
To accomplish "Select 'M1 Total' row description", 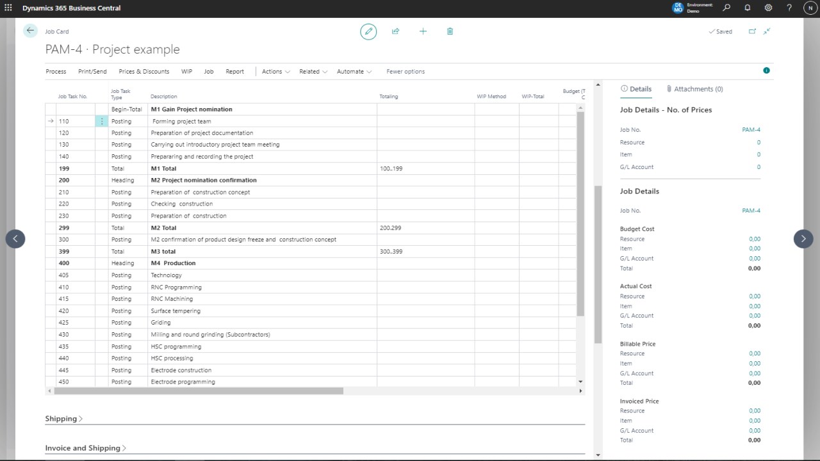I will 262,168.
